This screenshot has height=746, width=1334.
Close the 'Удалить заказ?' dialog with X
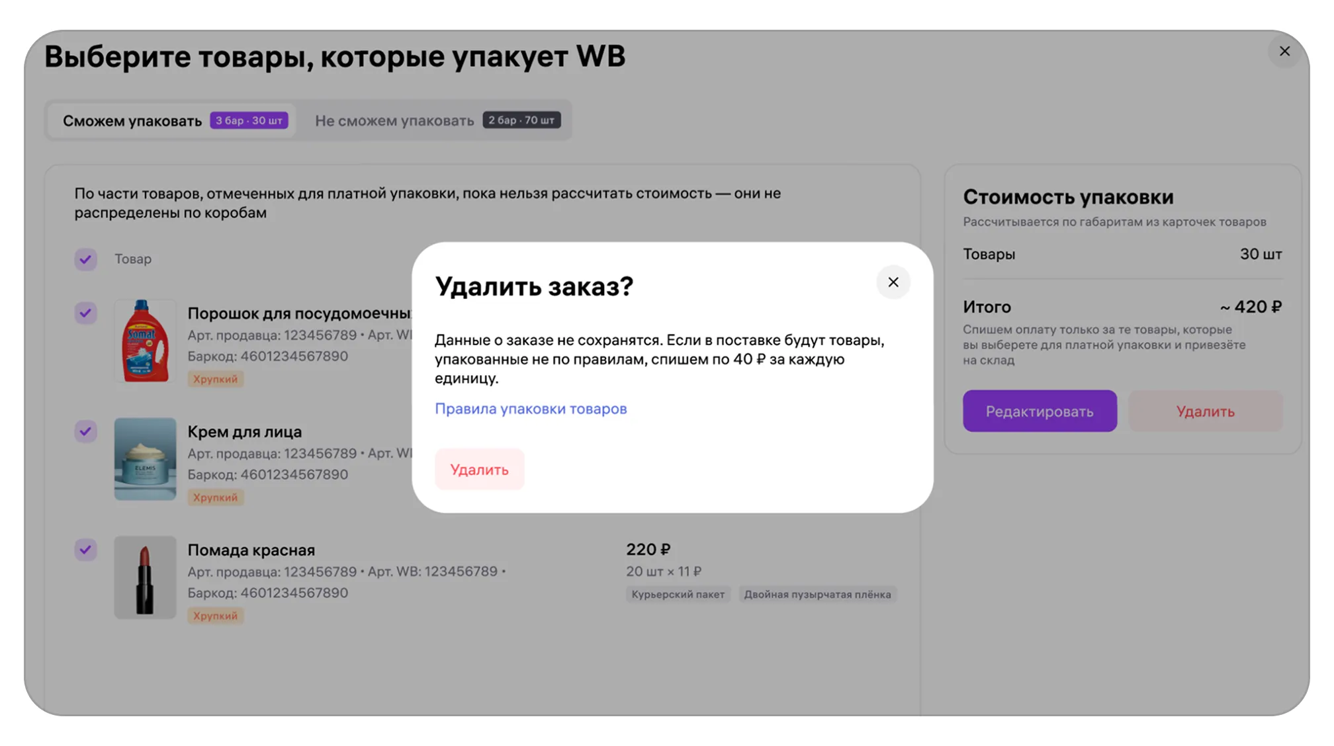(x=893, y=282)
